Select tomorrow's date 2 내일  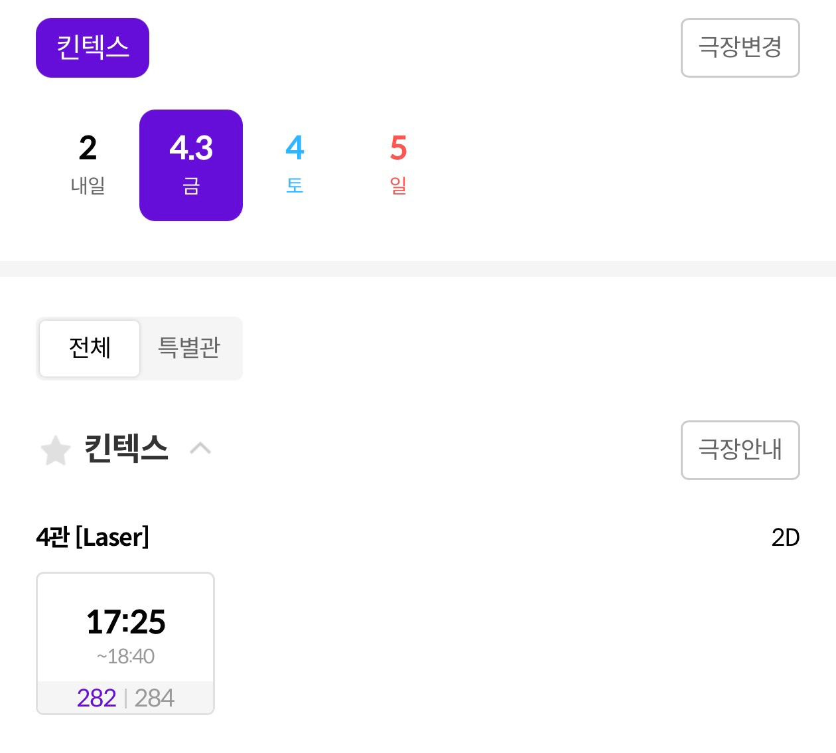(88, 165)
